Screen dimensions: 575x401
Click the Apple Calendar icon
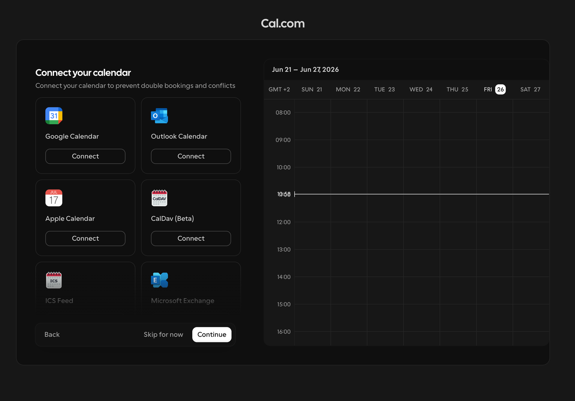pos(54,198)
